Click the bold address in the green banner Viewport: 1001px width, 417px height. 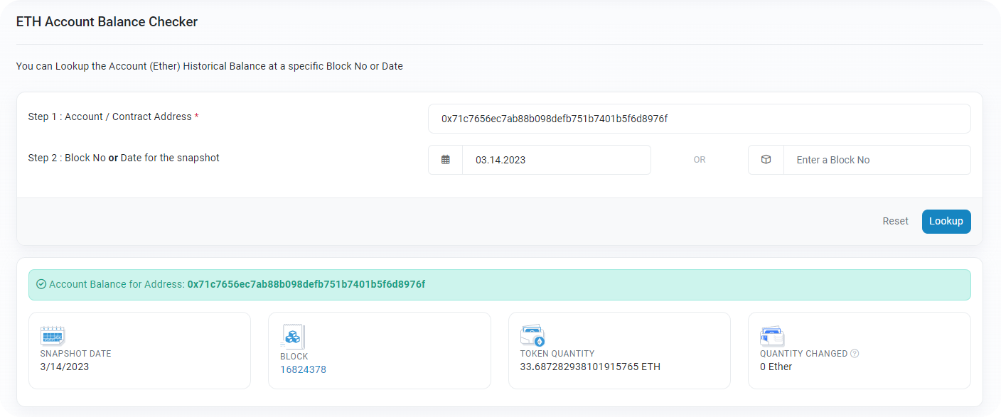pyautogui.click(x=306, y=284)
